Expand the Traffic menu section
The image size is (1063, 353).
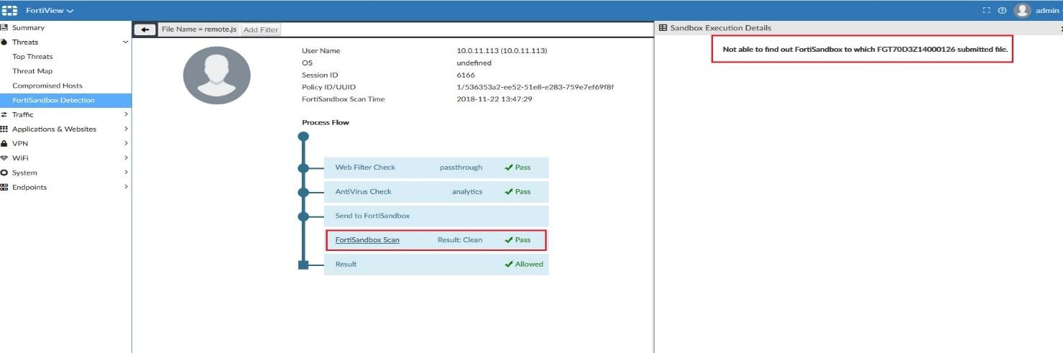(126, 114)
